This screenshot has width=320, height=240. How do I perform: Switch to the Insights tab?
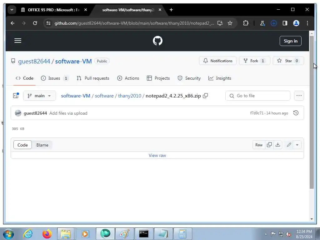point(220,78)
